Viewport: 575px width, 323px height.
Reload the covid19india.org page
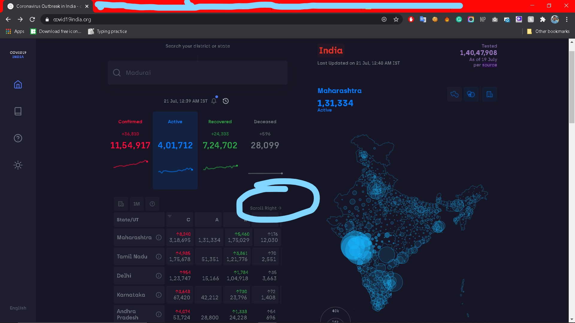pos(32,19)
